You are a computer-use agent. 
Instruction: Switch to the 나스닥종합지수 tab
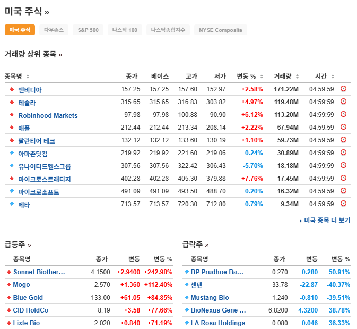click(168, 30)
